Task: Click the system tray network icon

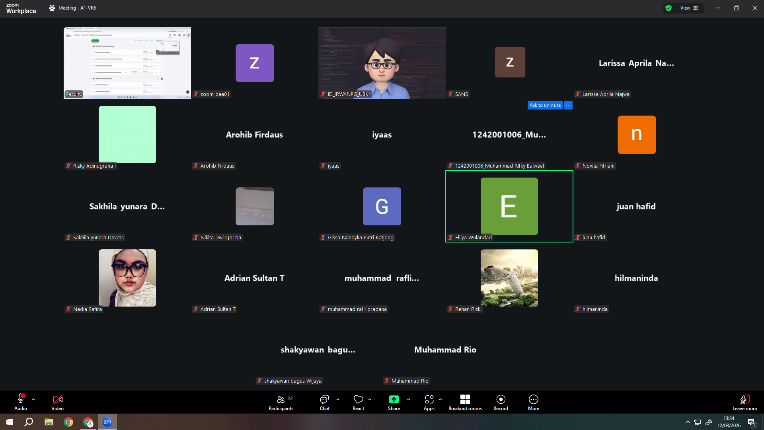Action: click(x=698, y=422)
